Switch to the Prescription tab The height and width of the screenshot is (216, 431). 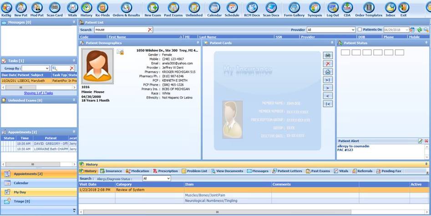[166, 171]
